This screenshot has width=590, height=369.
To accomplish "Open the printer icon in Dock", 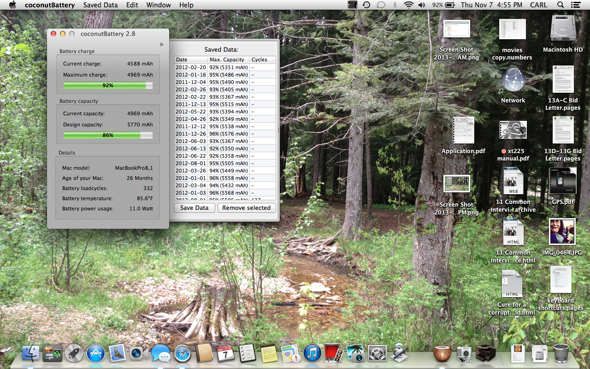I will [486, 353].
